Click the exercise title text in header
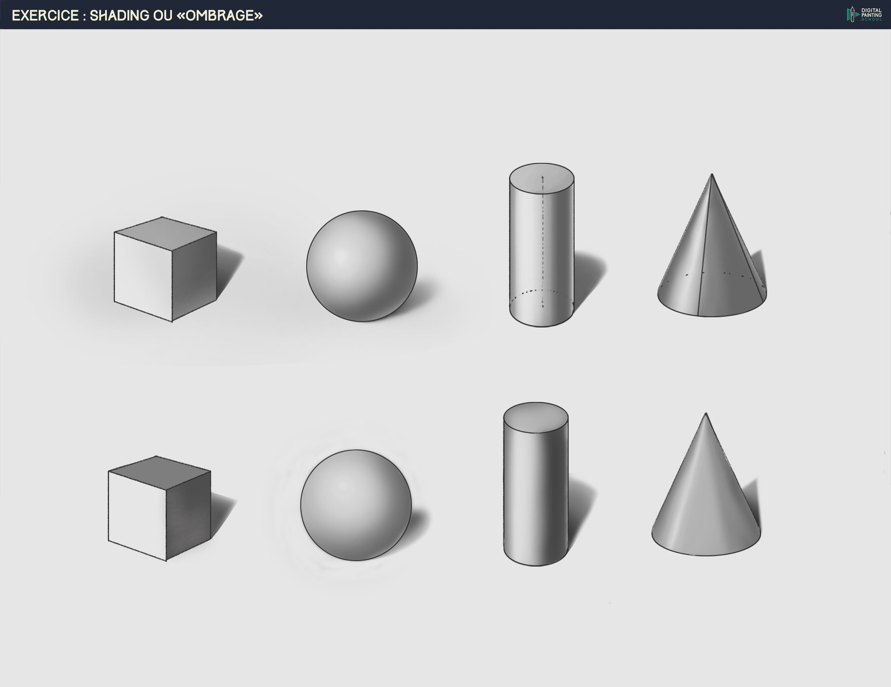This screenshot has height=687, width=891. (x=137, y=16)
